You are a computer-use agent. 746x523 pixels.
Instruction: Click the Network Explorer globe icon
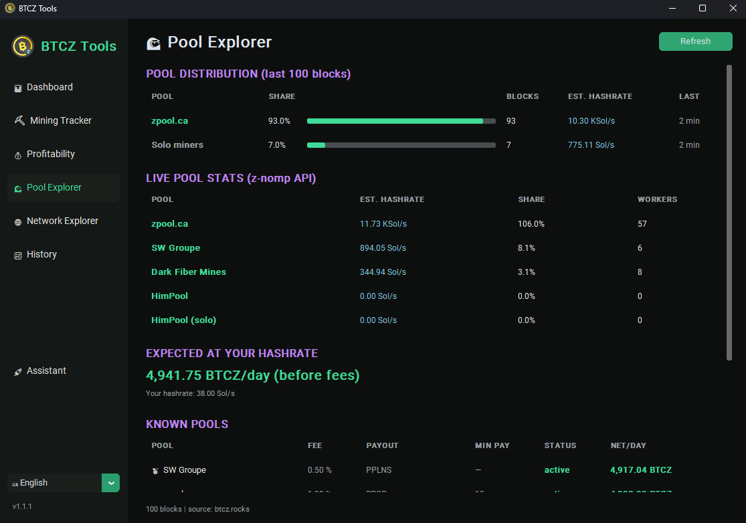(18, 222)
